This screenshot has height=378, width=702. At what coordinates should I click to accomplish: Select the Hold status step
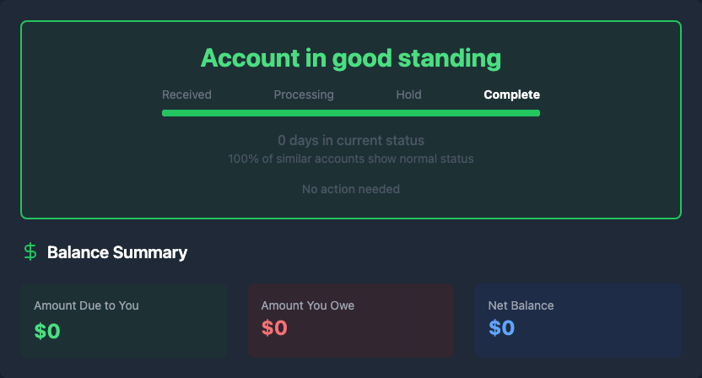[x=408, y=94]
